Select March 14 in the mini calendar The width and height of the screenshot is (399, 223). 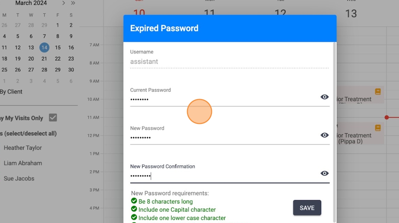pyautogui.click(x=44, y=47)
